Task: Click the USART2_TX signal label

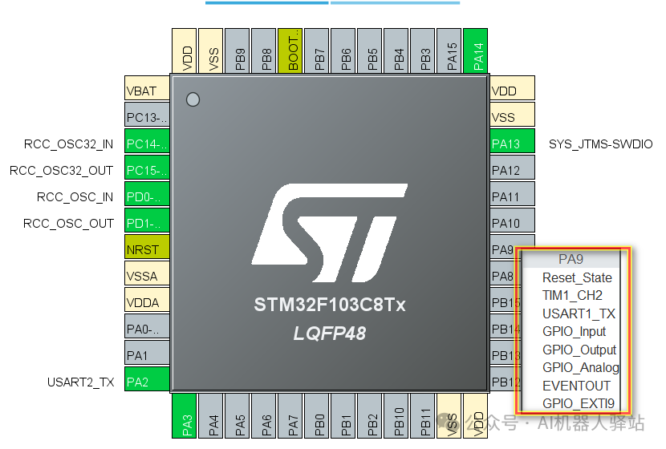Action: 81,382
